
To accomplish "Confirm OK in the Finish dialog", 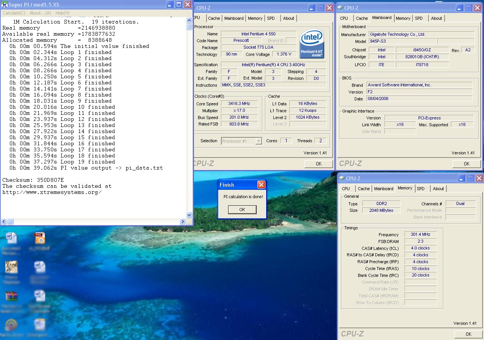I will click(242, 210).
